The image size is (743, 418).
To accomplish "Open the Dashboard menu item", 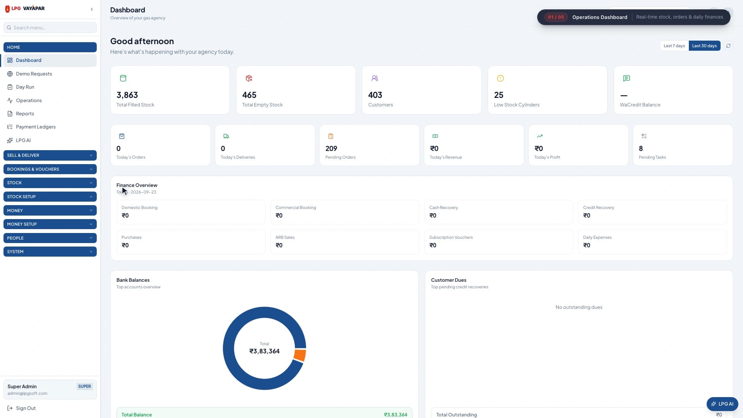I will [50, 60].
